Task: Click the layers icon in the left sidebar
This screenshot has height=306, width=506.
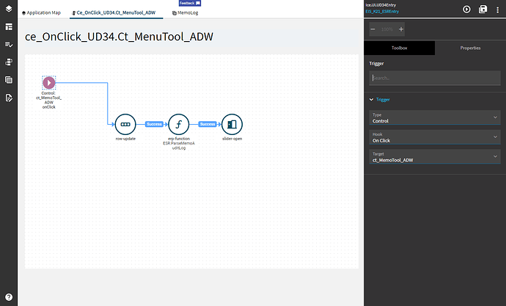Action: (9, 9)
